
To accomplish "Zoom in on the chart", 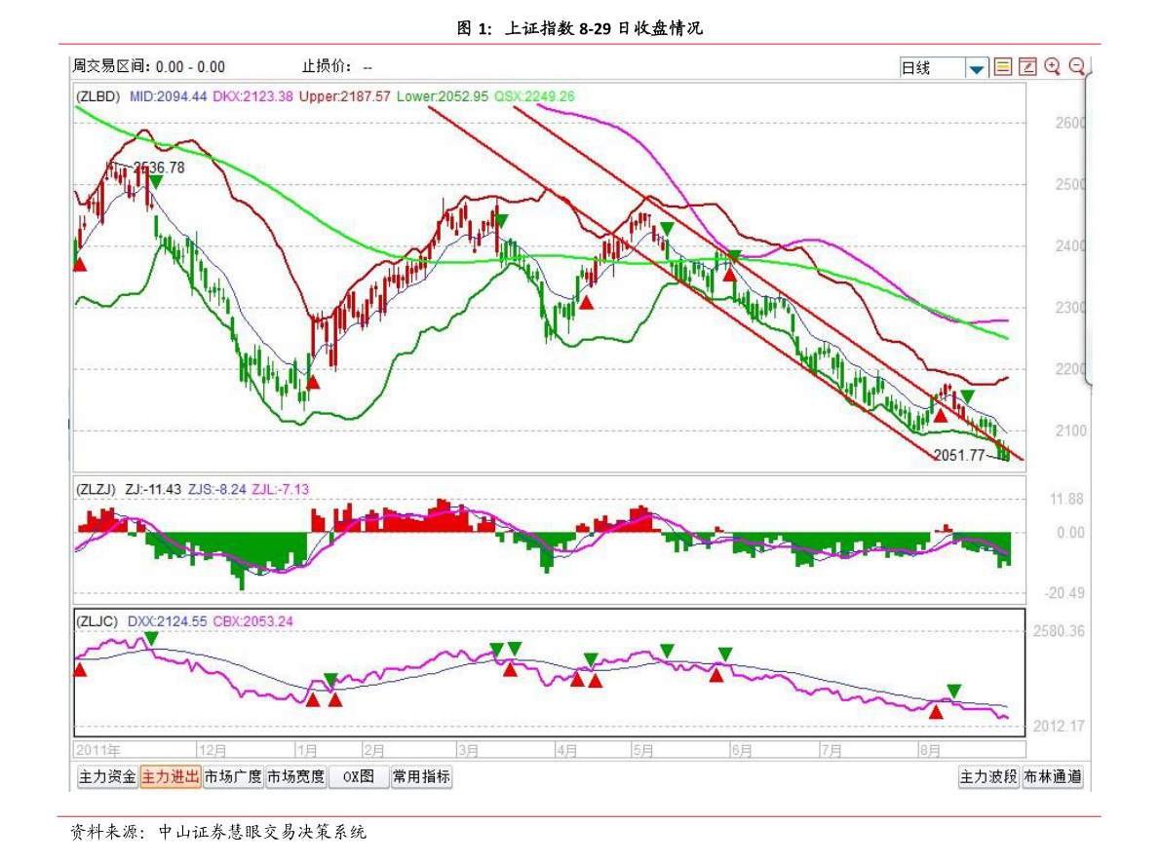I will (1052, 66).
